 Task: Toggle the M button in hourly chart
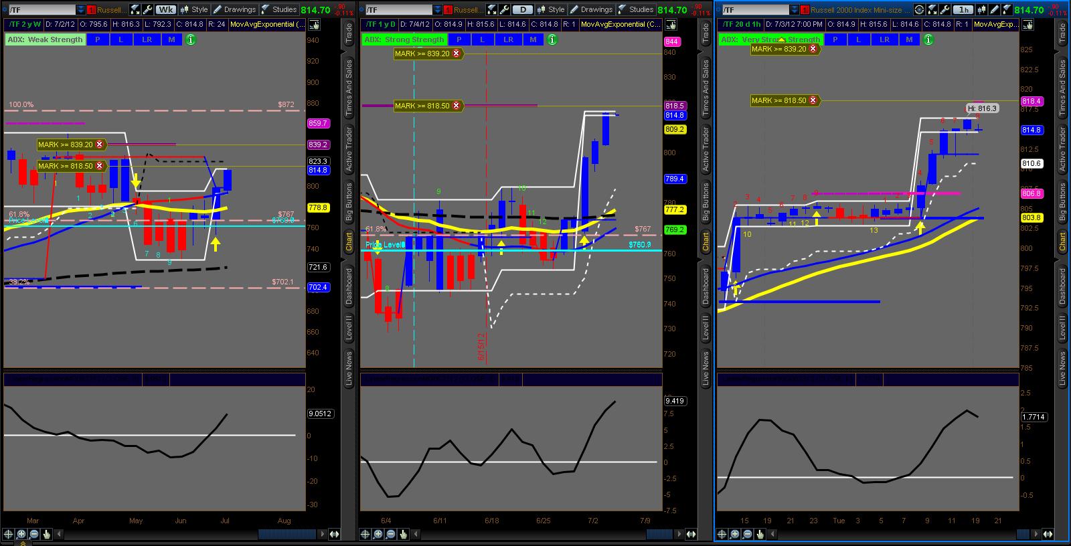tap(909, 39)
